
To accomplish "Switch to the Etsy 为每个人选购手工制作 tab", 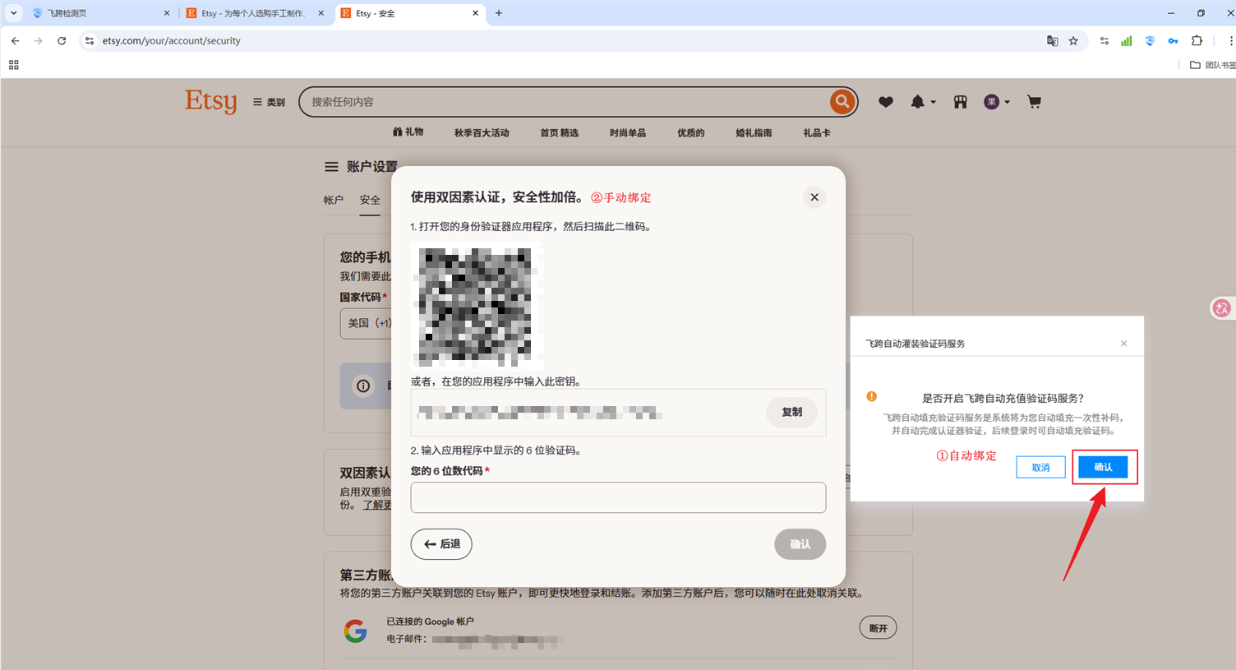I will coord(252,13).
